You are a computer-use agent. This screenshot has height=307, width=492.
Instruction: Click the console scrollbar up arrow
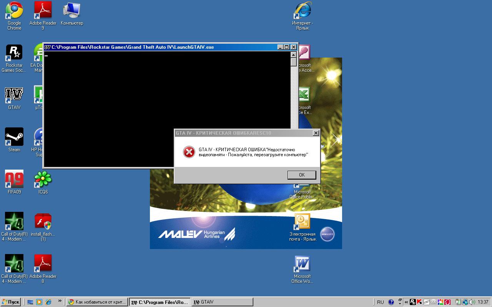click(294, 55)
